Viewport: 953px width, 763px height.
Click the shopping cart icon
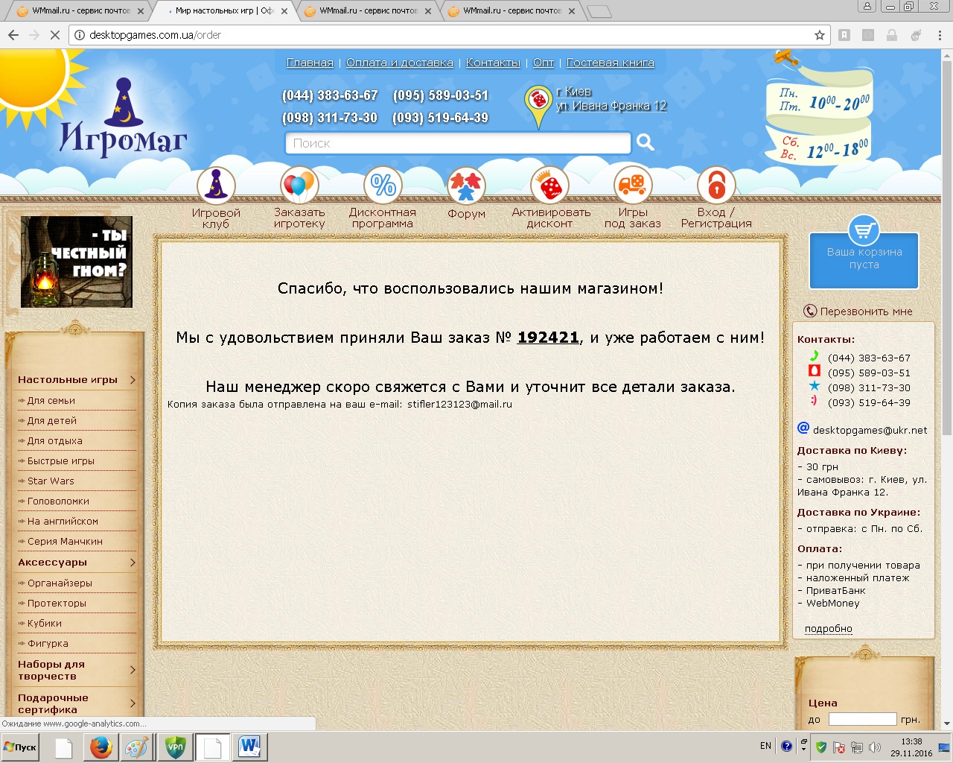(x=864, y=230)
